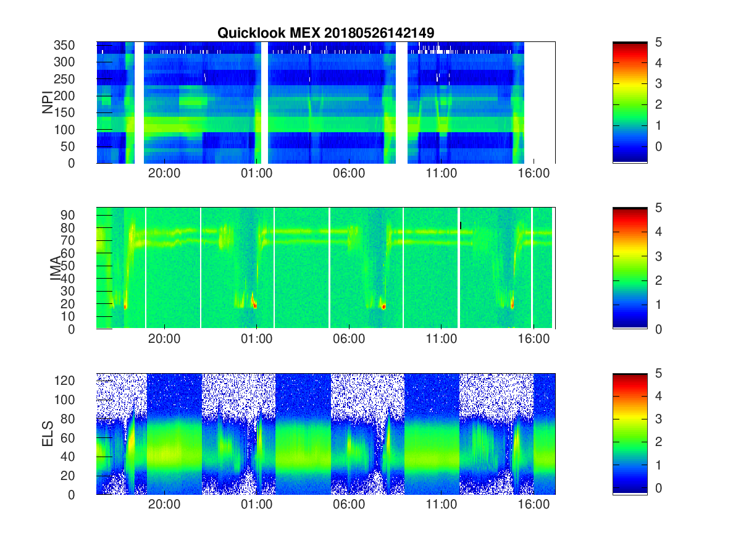Click the IMA panel colorbar

630,268
